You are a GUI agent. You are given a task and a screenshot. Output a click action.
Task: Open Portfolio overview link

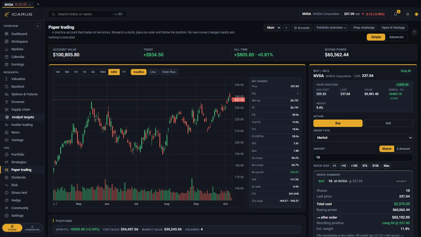[x=331, y=28]
